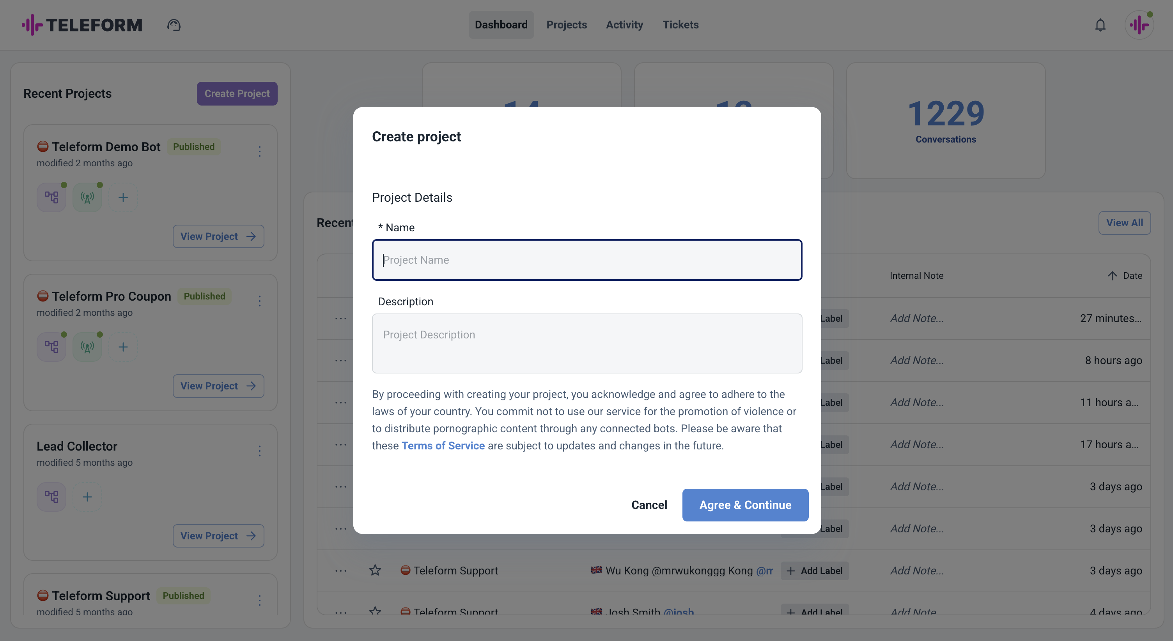Switch to Dashboard tab
This screenshot has width=1173, height=641.
pos(501,25)
